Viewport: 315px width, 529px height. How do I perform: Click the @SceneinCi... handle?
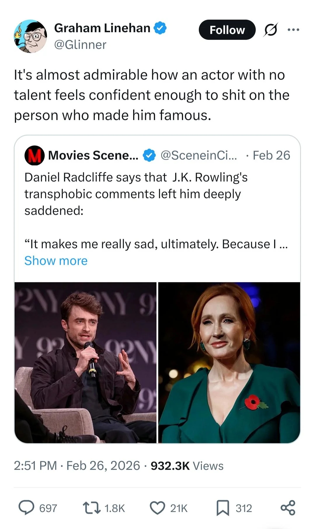199,155
